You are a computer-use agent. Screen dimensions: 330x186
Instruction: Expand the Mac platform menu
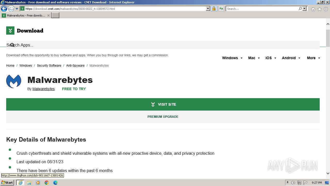254,58
